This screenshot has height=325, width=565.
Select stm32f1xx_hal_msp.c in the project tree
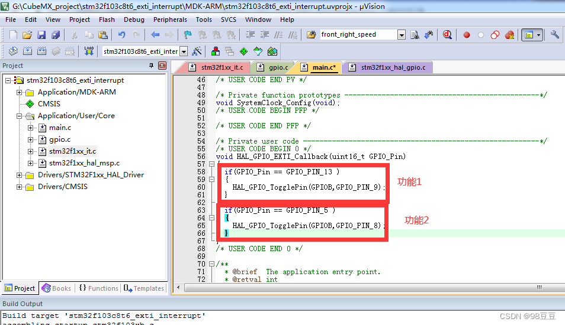pyautogui.click(x=84, y=163)
